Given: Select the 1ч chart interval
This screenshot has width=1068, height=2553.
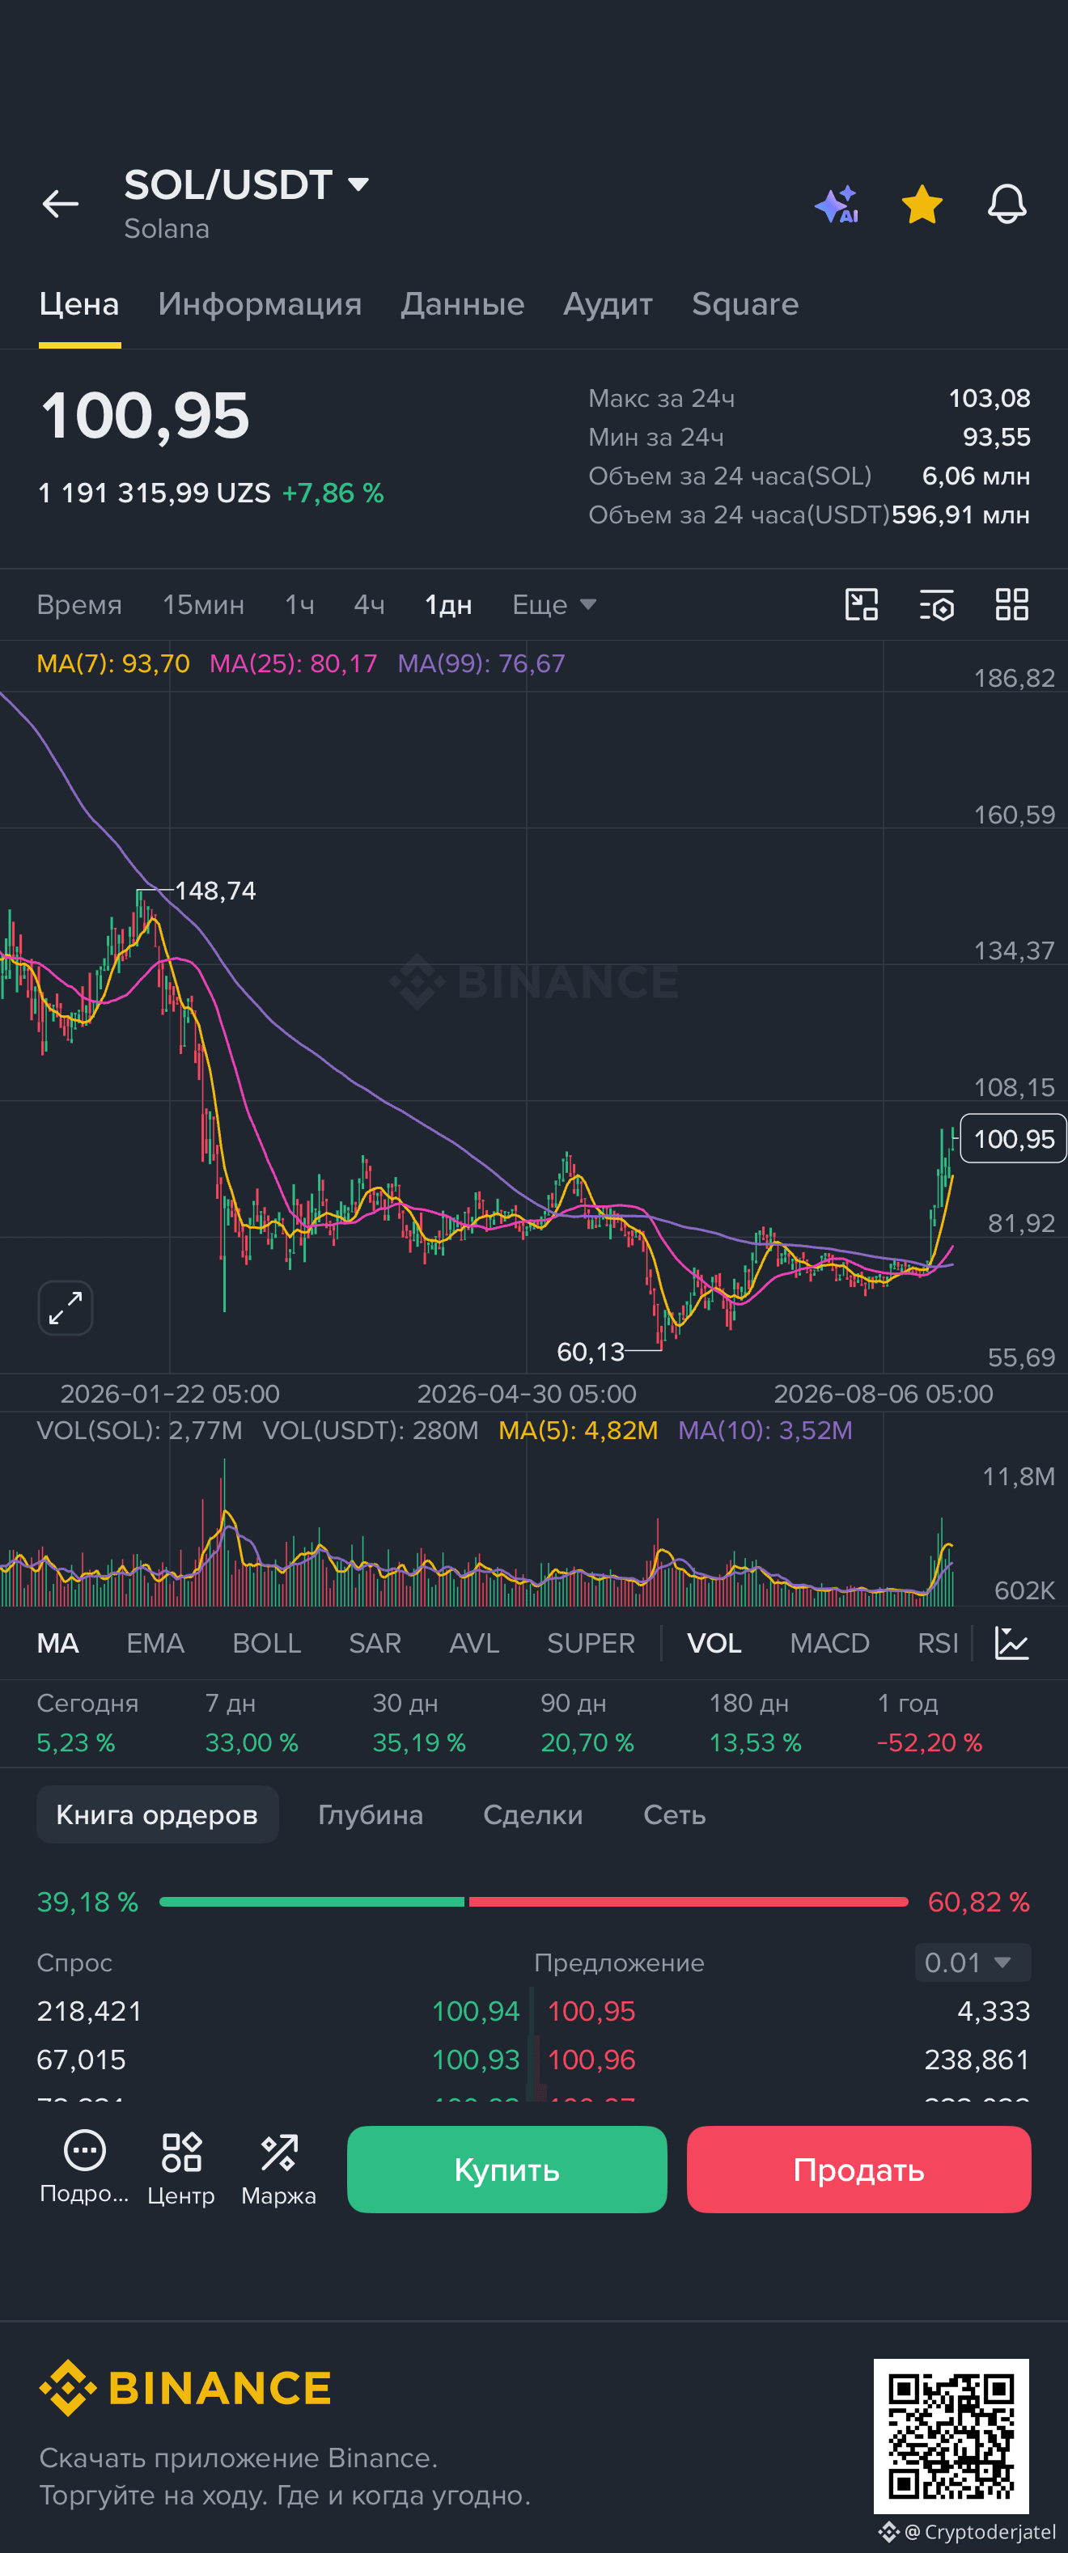Looking at the screenshot, I should (299, 604).
